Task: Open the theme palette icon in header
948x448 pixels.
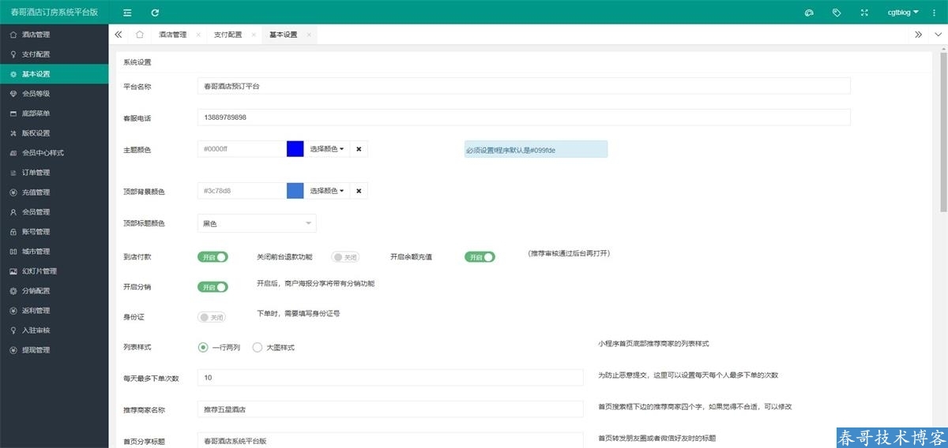Action: pyautogui.click(x=809, y=13)
